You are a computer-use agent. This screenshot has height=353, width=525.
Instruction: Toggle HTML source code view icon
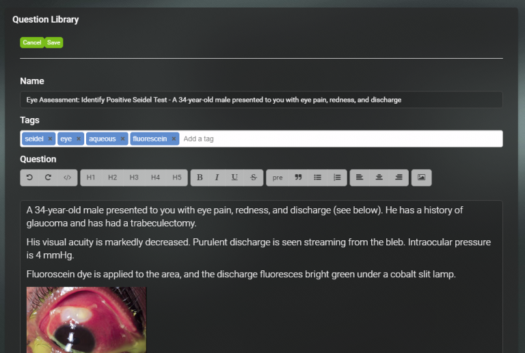pyautogui.click(x=67, y=178)
